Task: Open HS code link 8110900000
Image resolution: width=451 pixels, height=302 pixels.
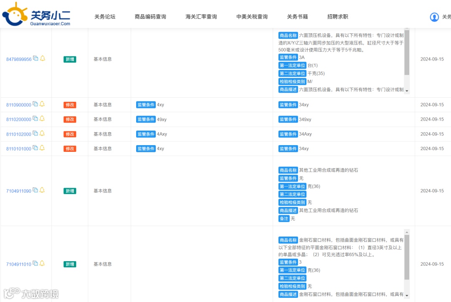Action: click(x=19, y=105)
